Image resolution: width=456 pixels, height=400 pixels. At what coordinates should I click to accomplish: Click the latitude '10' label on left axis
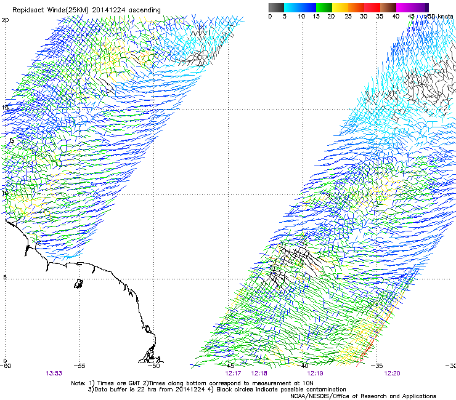pyautogui.click(x=5, y=193)
